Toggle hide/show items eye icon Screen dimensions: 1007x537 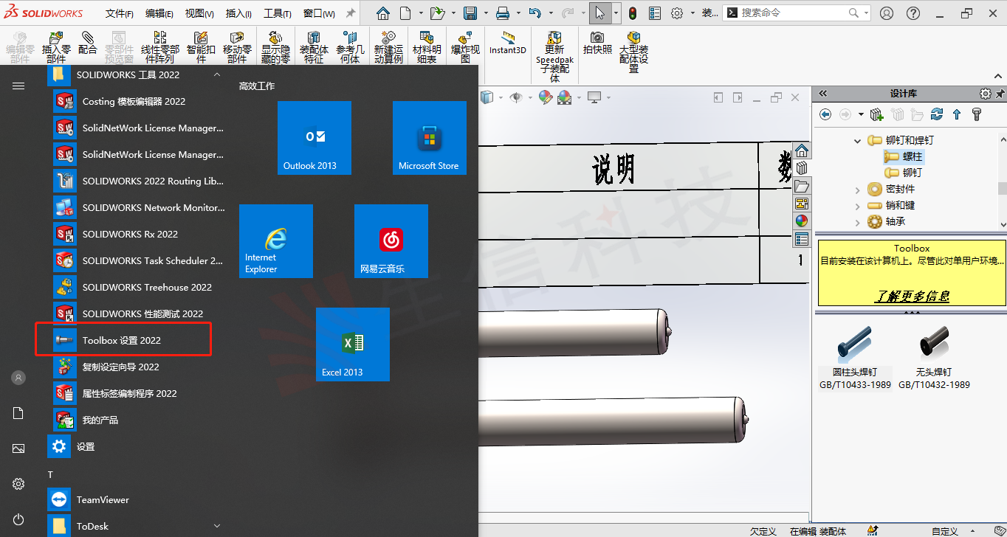pos(516,97)
